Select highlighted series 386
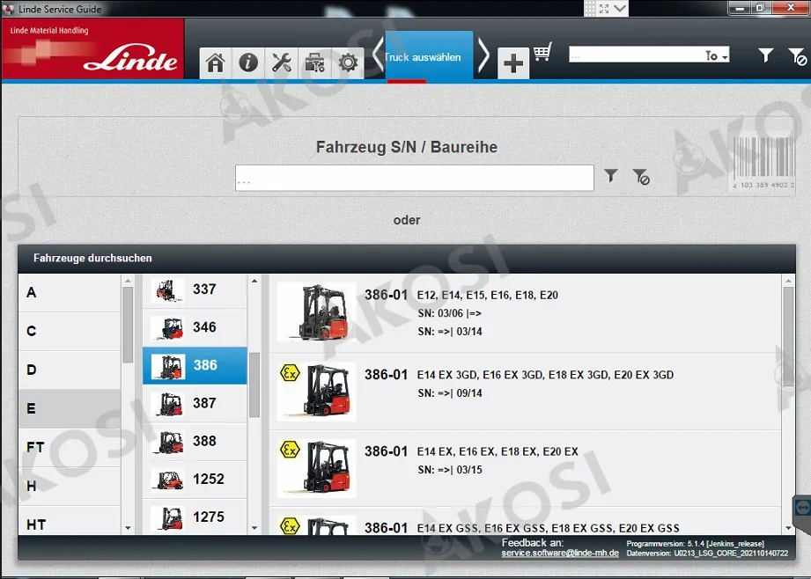This screenshot has height=579, width=811. tap(195, 365)
